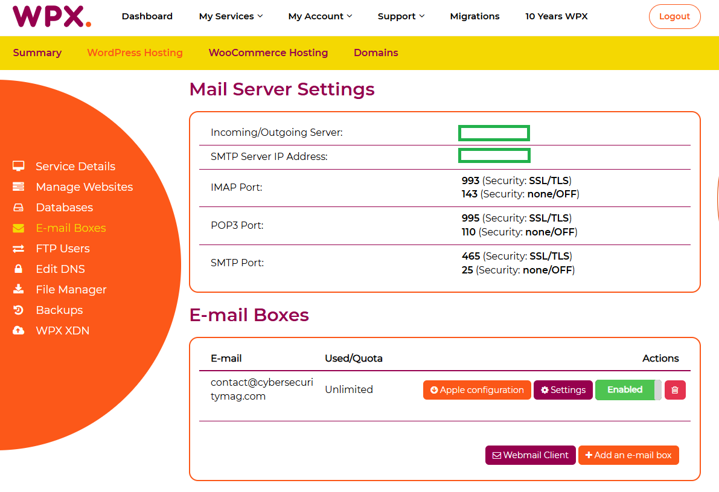This screenshot has height=492, width=719.
Task: Click the Manage Websites server icon
Action: coord(18,187)
